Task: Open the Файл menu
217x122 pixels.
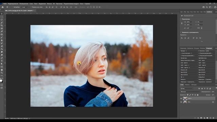Action: pyautogui.click(x=5, y=4)
